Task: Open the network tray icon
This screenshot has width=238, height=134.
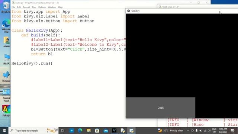Action: (x=205, y=131)
